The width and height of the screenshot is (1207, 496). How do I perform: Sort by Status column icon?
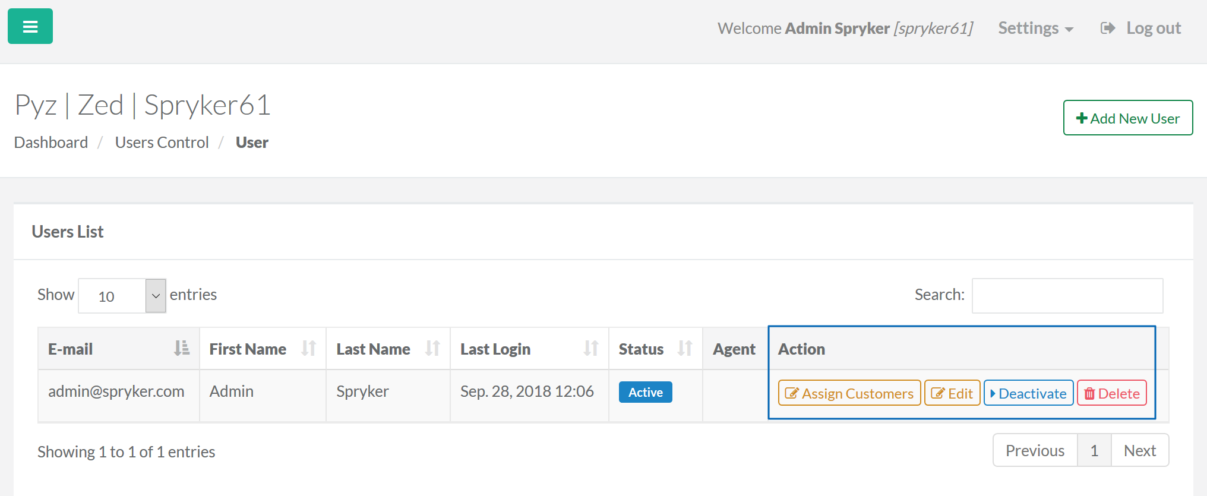coord(685,348)
